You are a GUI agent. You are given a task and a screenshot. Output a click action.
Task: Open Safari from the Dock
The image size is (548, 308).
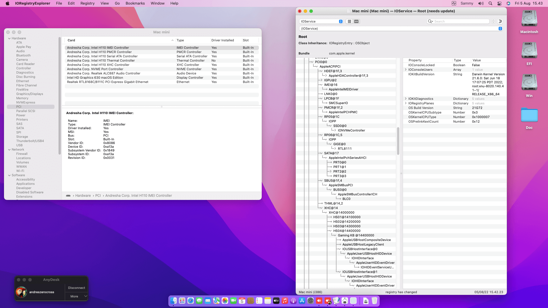coord(191,301)
